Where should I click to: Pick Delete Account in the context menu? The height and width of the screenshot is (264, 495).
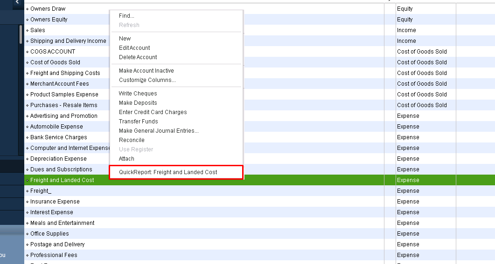(138, 57)
